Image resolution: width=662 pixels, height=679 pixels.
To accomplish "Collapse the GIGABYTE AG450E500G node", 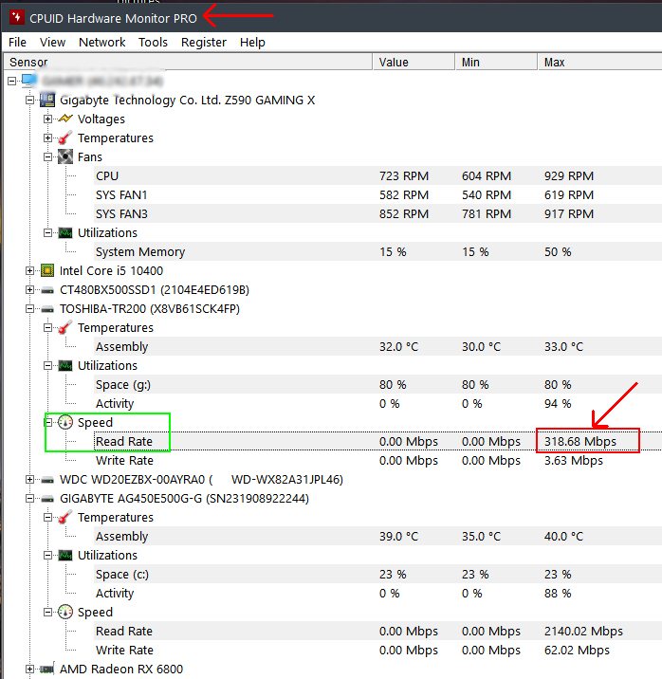I will (x=29, y=499).
